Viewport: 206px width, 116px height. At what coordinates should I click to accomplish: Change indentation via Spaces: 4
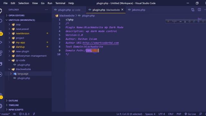[150, 114]
